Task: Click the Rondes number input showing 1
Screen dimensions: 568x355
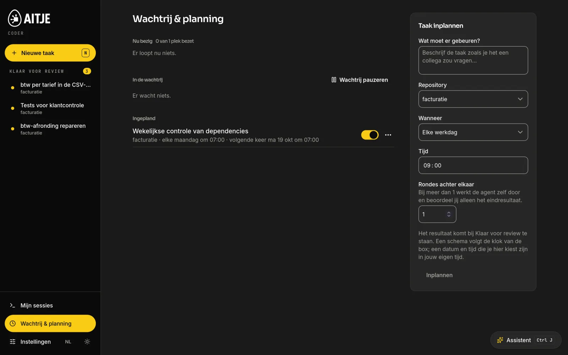Action: (x=437, y=214)
